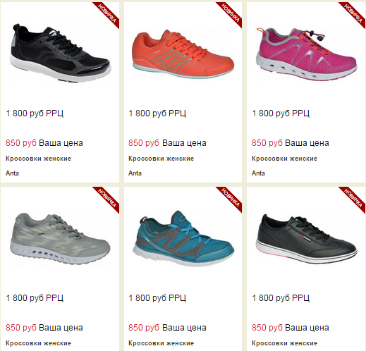Click the НОВИНКА ribbon on gray sneaker card

pos(108,199)
